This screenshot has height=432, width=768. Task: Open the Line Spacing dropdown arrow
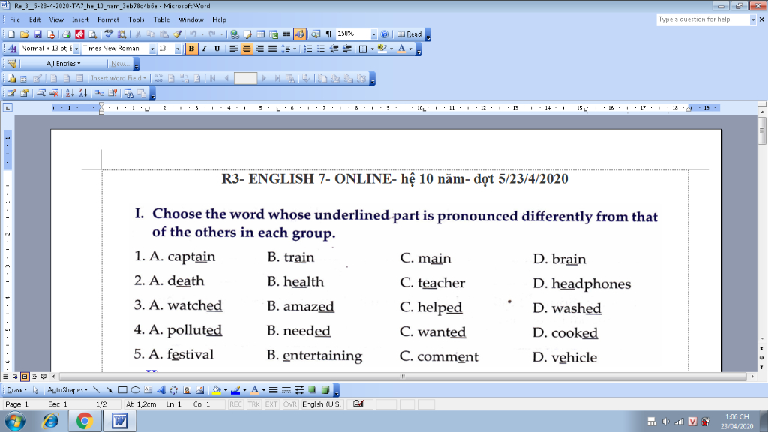coord(295,49)
